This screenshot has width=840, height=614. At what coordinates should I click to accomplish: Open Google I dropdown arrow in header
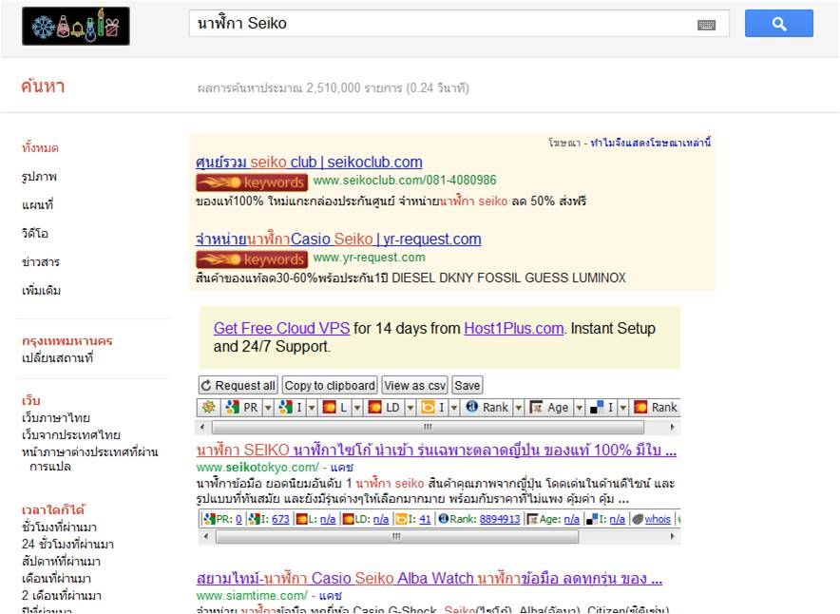coord(312,408)
